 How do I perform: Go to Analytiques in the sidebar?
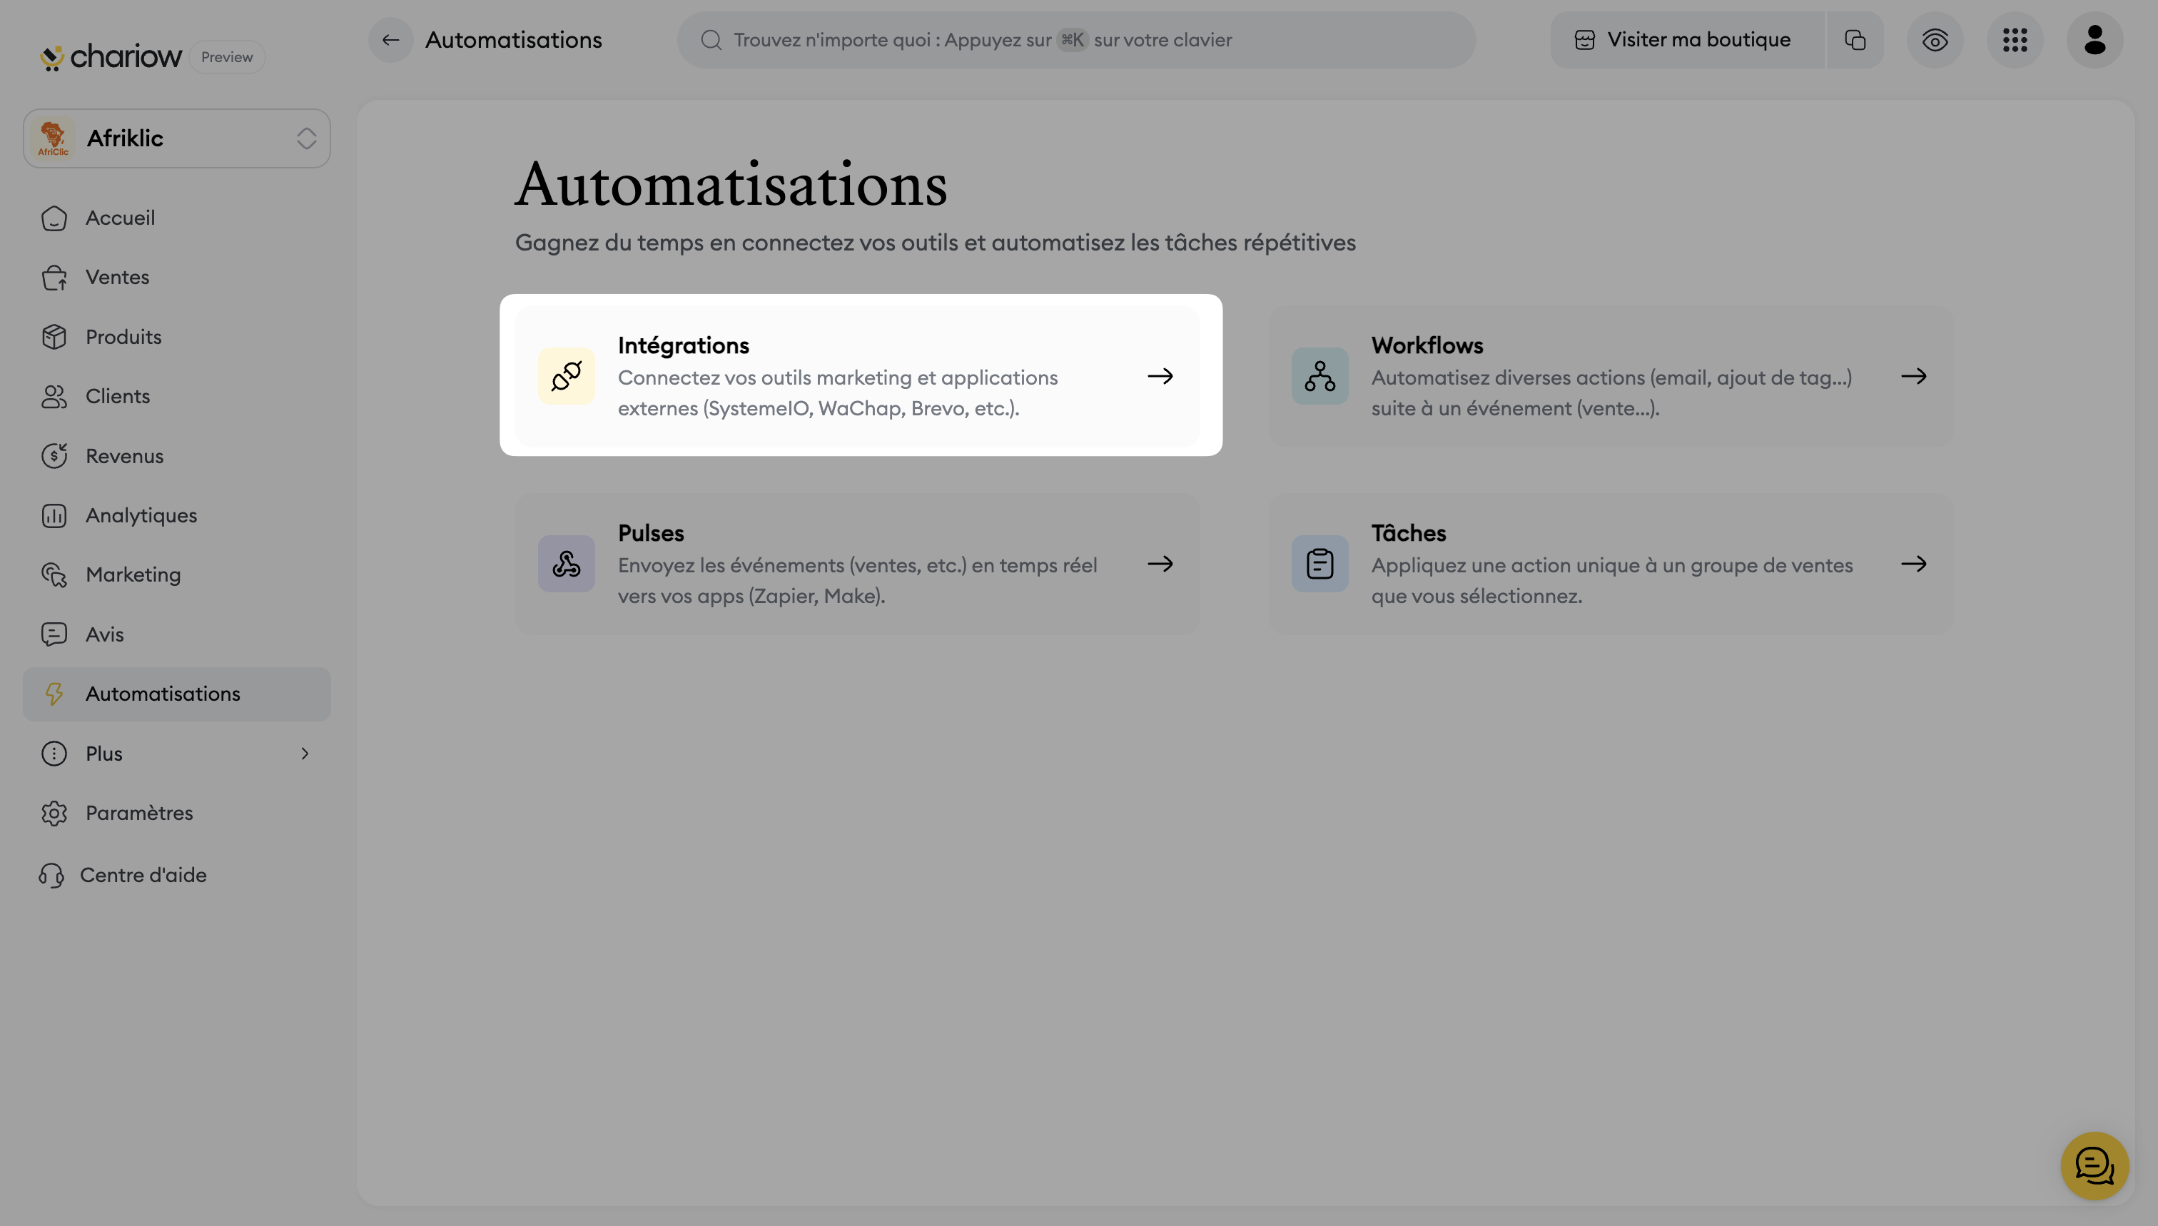(141, 515)
